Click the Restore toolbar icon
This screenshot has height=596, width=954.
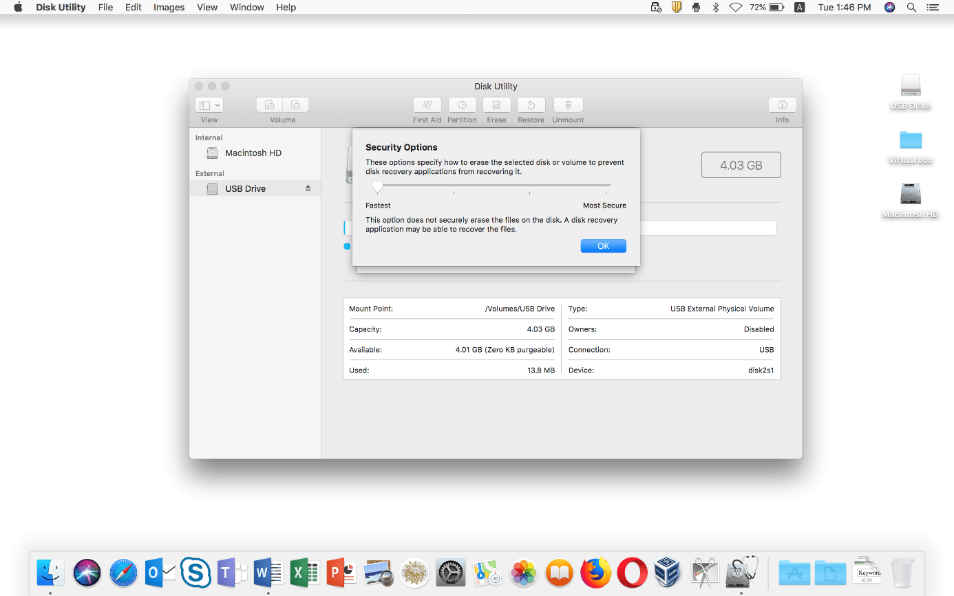(531, 105)
